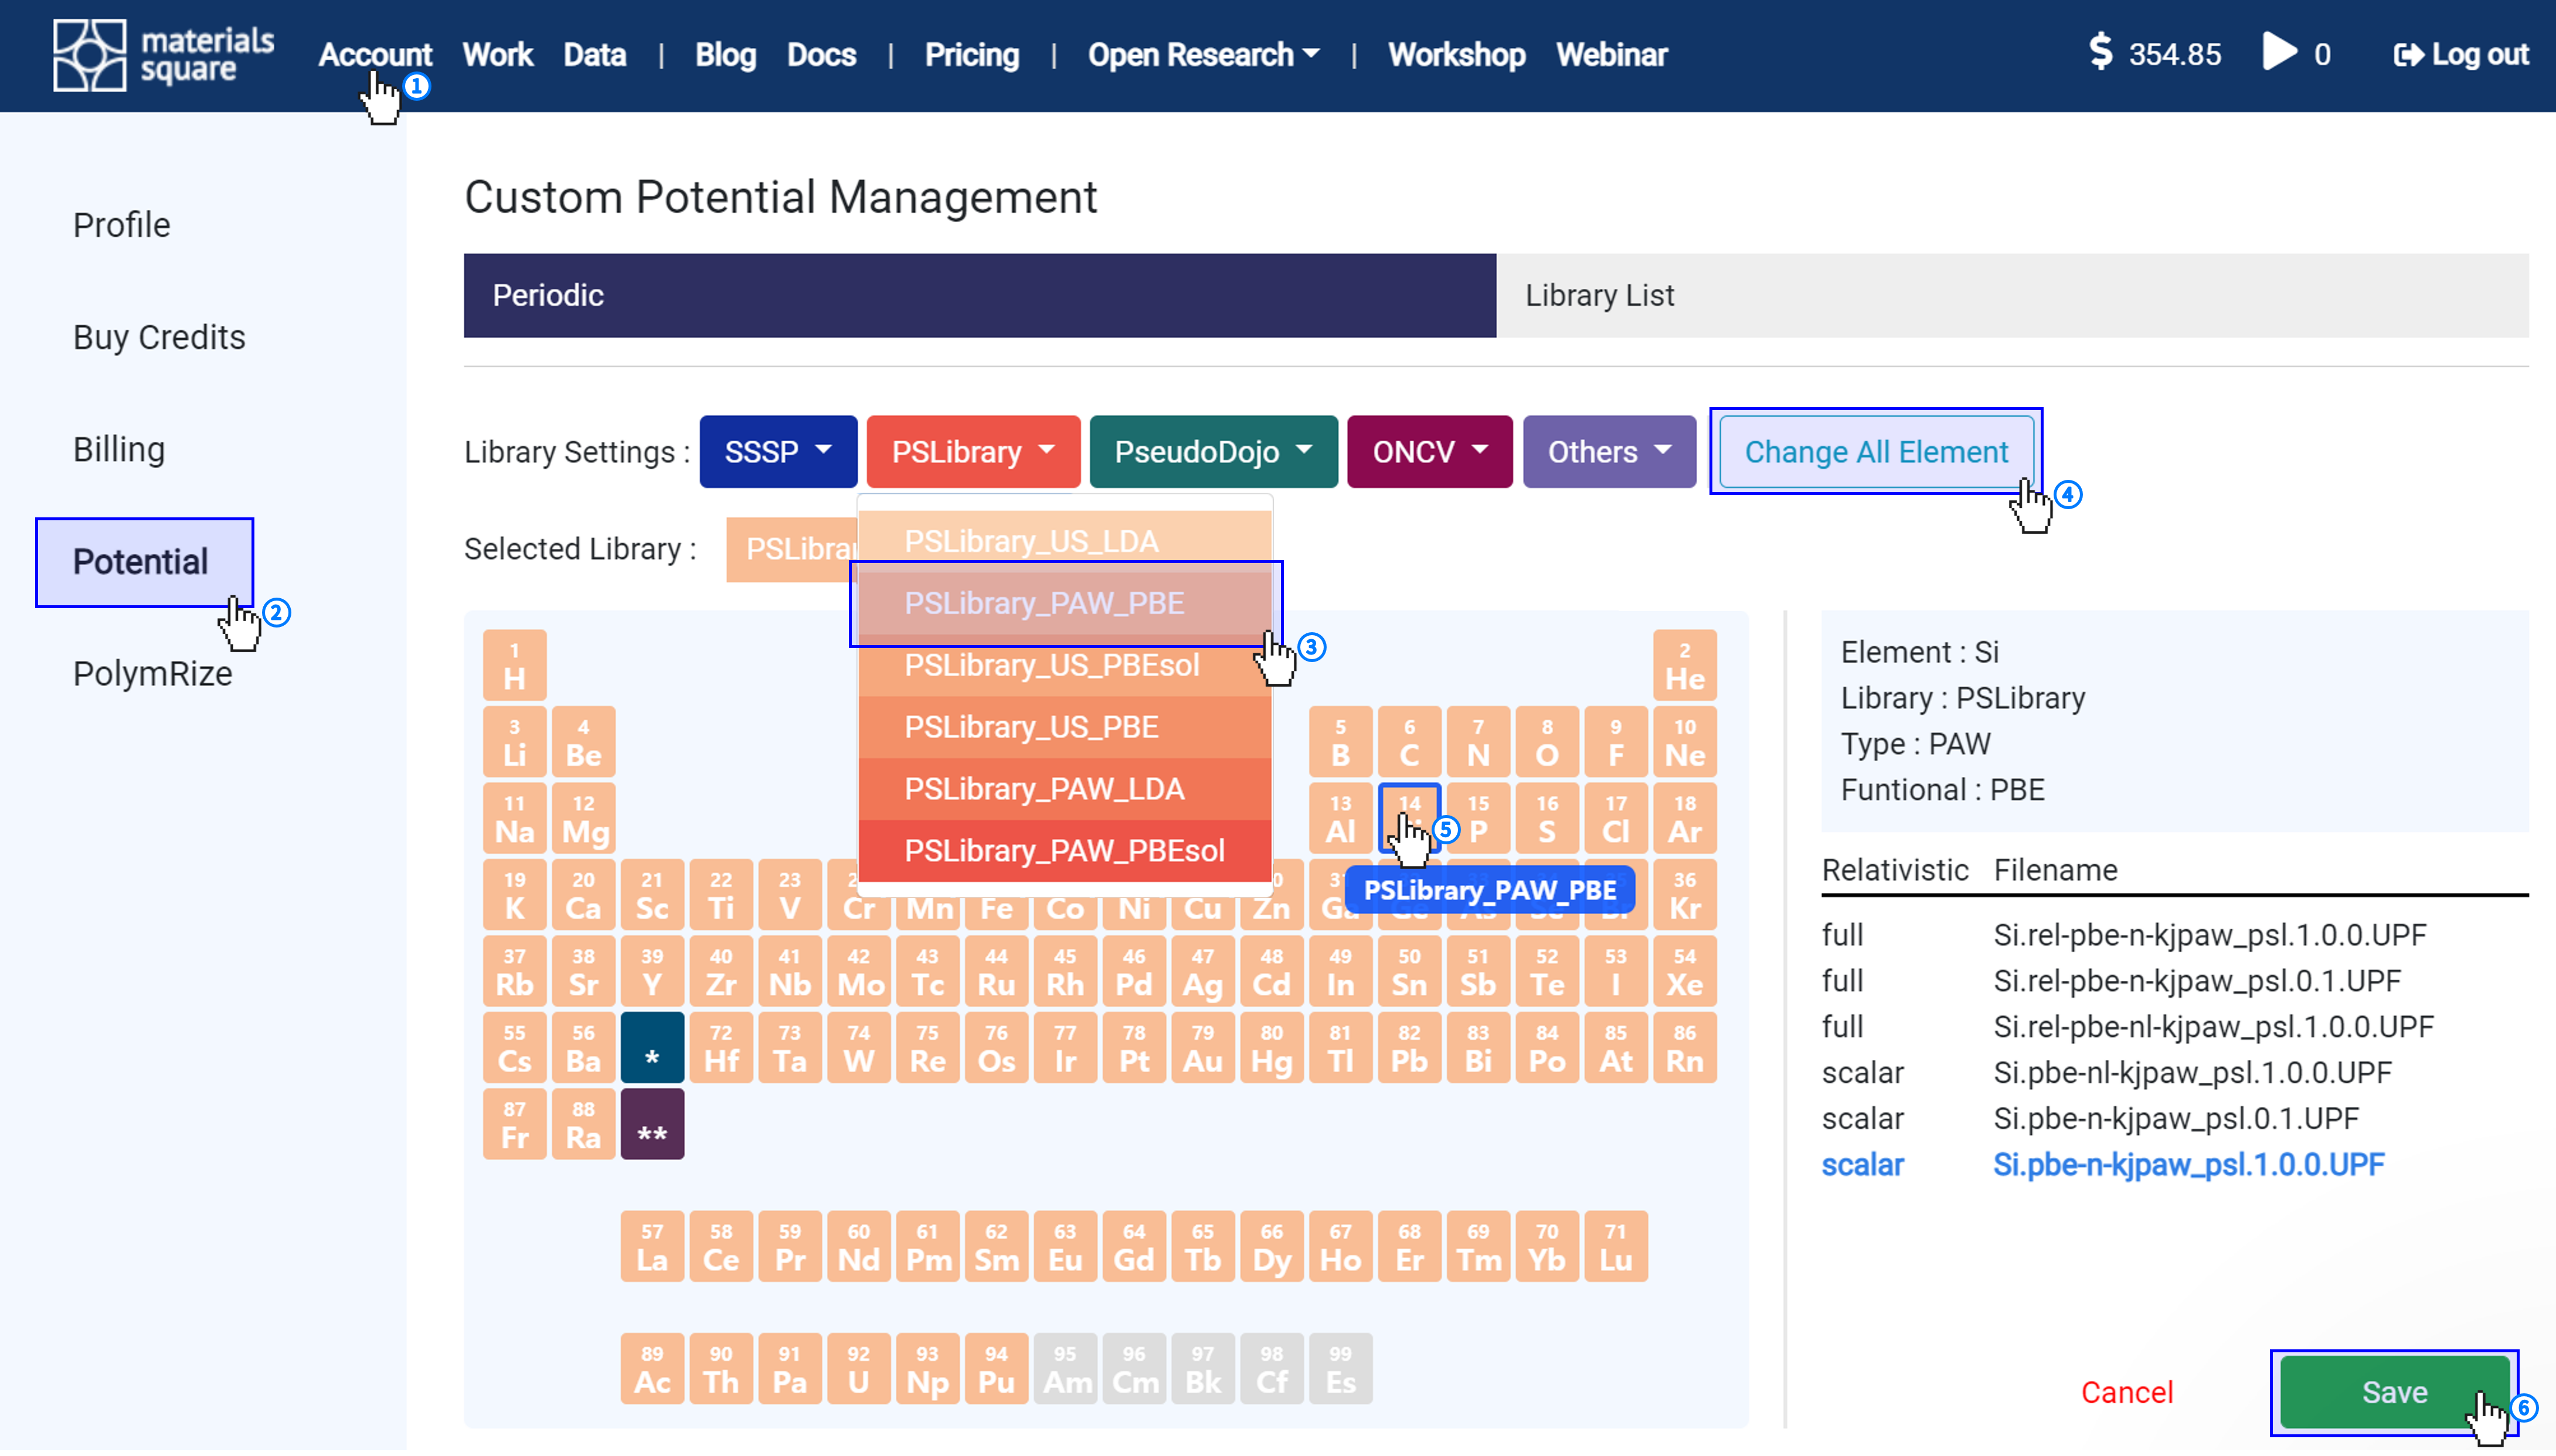The image size is (2556, 1456).
Task: Select tin (Sn) element tile
Action: pos(1409,971)
